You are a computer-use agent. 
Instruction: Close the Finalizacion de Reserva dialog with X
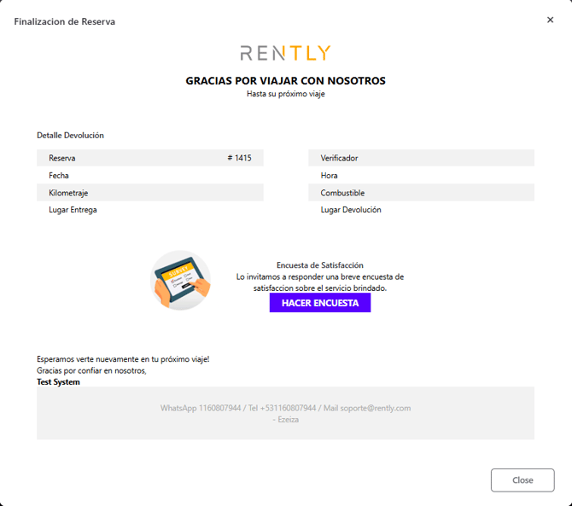(550, 20)
